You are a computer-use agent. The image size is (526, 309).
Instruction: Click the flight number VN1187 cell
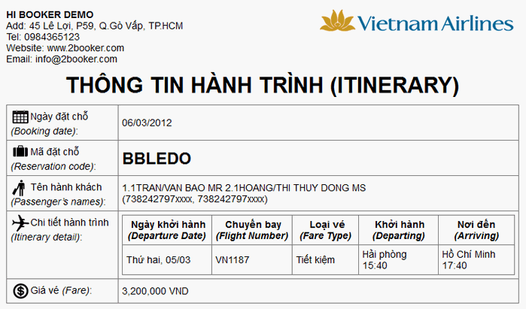(252, 259)
